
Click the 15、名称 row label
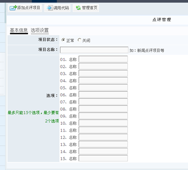click(69, 159)
